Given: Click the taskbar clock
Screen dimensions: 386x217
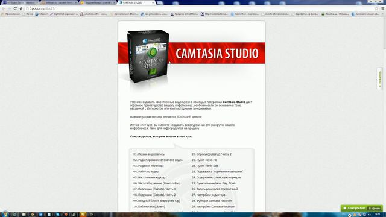Looking at the screenshot, I should click(376, 215).
